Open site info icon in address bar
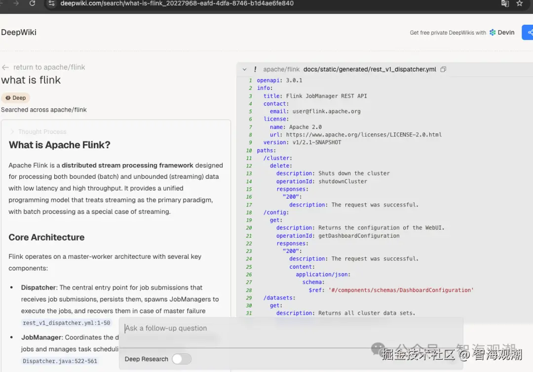This screenshot has width=533, height=372. (52, 3)
